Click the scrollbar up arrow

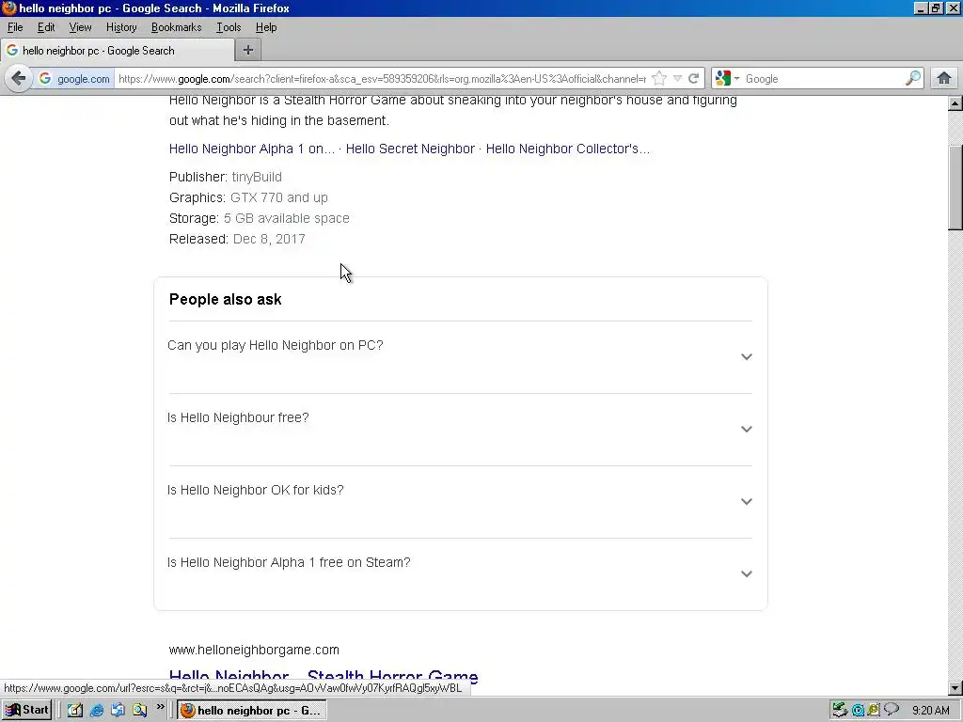(x=955, y=103)
